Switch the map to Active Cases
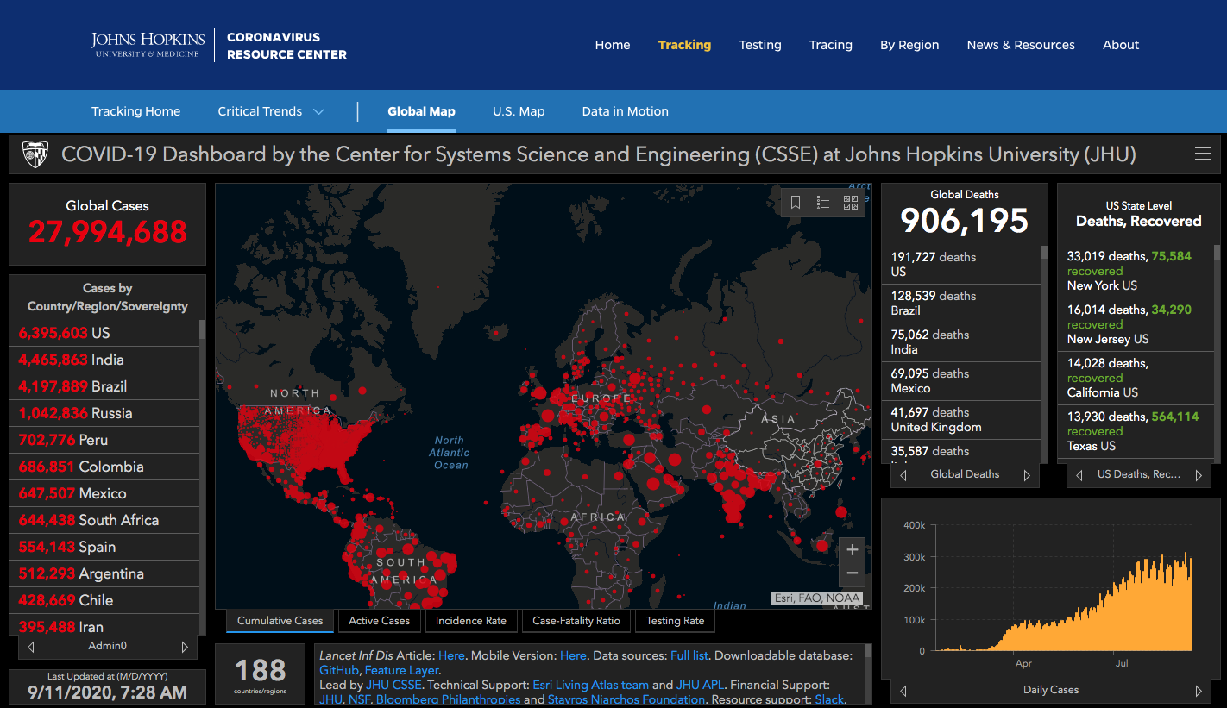 [380, 621]
